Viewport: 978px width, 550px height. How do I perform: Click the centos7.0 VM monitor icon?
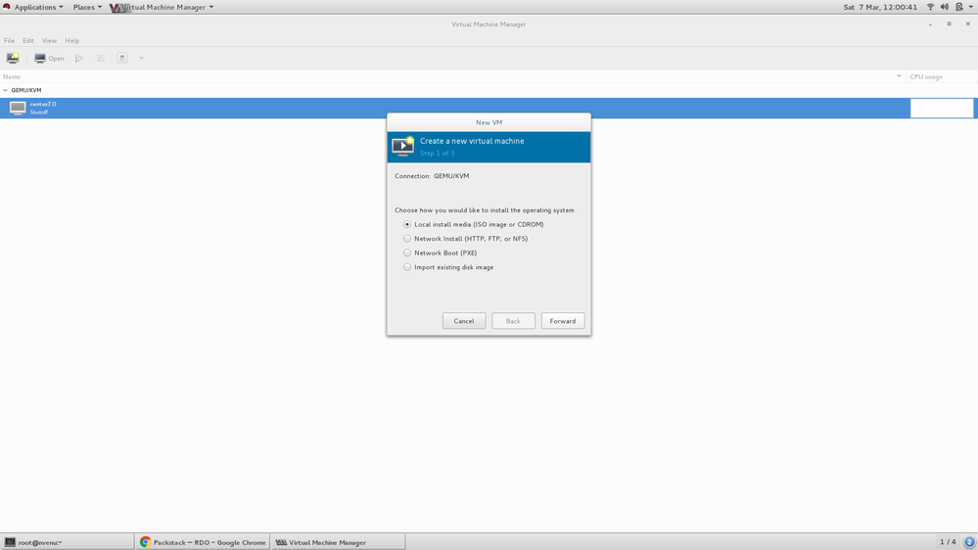(x=18, y=108)
